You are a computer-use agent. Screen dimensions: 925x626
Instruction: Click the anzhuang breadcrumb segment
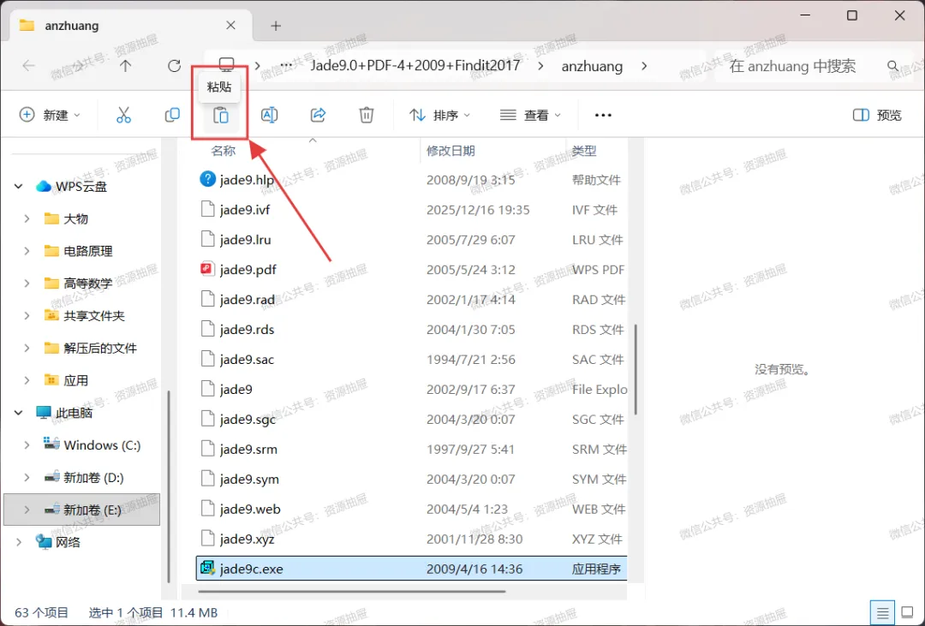(592, 66)
